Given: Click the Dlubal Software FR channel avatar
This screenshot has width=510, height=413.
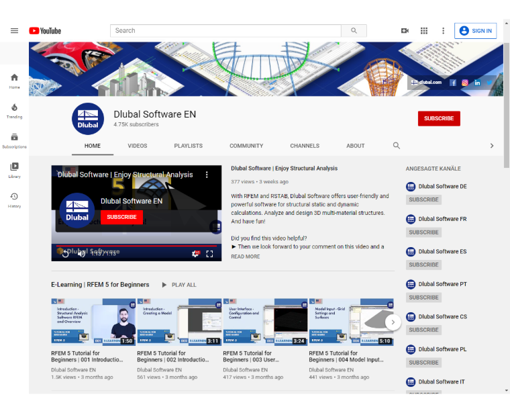Looking at the screenshot, I should (x=411, y=219).
